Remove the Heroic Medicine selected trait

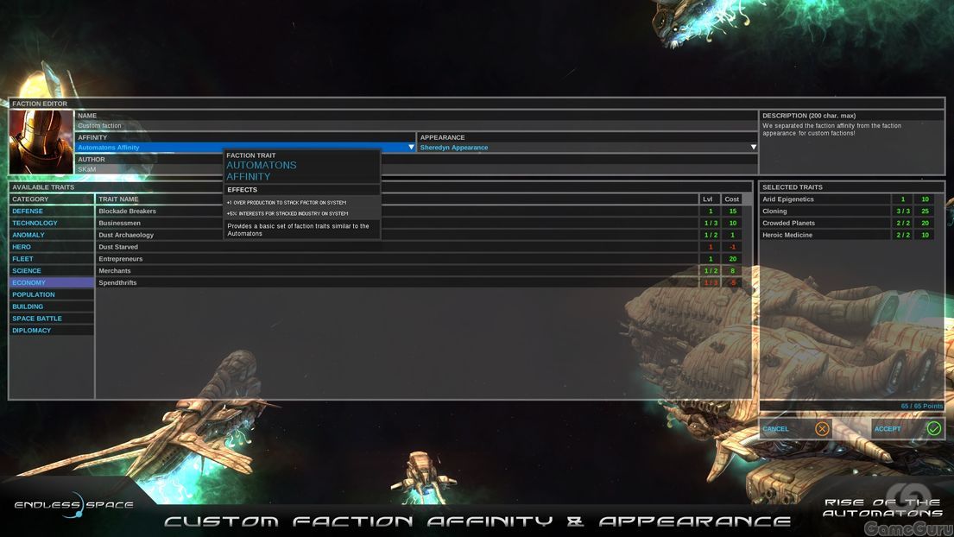tap(825, 235)
